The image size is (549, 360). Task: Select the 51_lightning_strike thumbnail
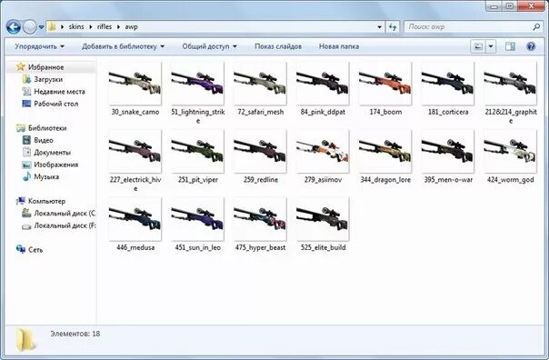coord(197,84)
